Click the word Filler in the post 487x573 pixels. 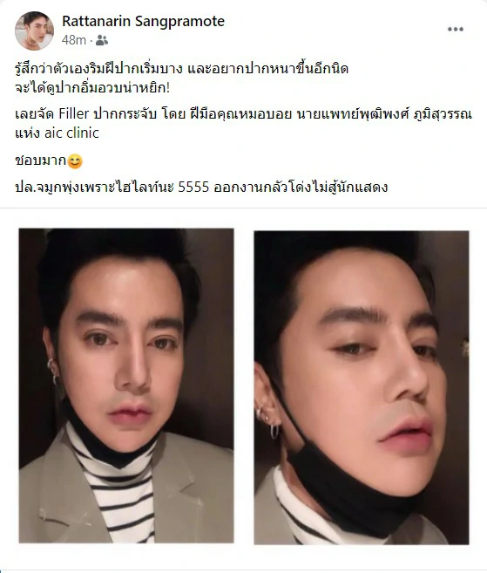[74, 114]
